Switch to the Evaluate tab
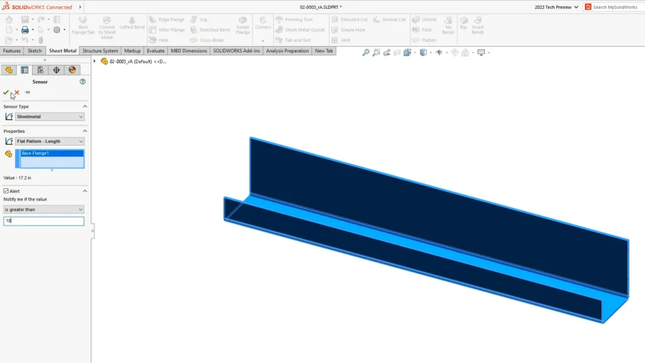The width and height of the screenshot is (645, 363). click(x=156, y=50)
